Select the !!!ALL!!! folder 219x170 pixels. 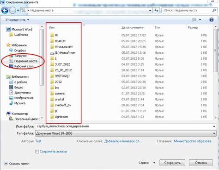click(x=58, y=41)
